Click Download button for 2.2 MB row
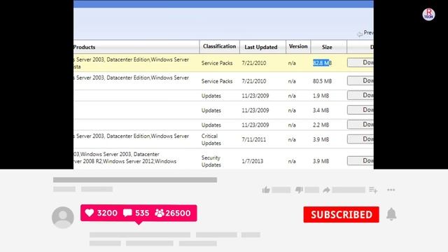This screenshot has height=252, width=448. coord(360,125)
